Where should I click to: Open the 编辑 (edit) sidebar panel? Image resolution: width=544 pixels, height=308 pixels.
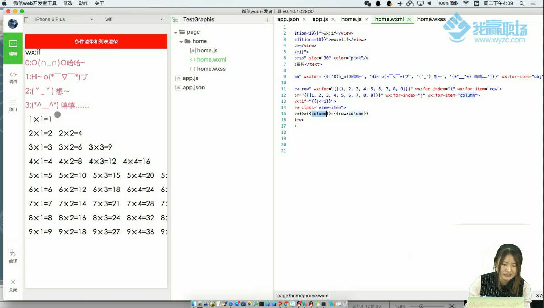(x=13, y=48)
